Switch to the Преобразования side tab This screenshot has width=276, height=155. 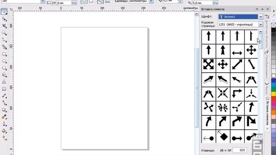coord(267,65)
